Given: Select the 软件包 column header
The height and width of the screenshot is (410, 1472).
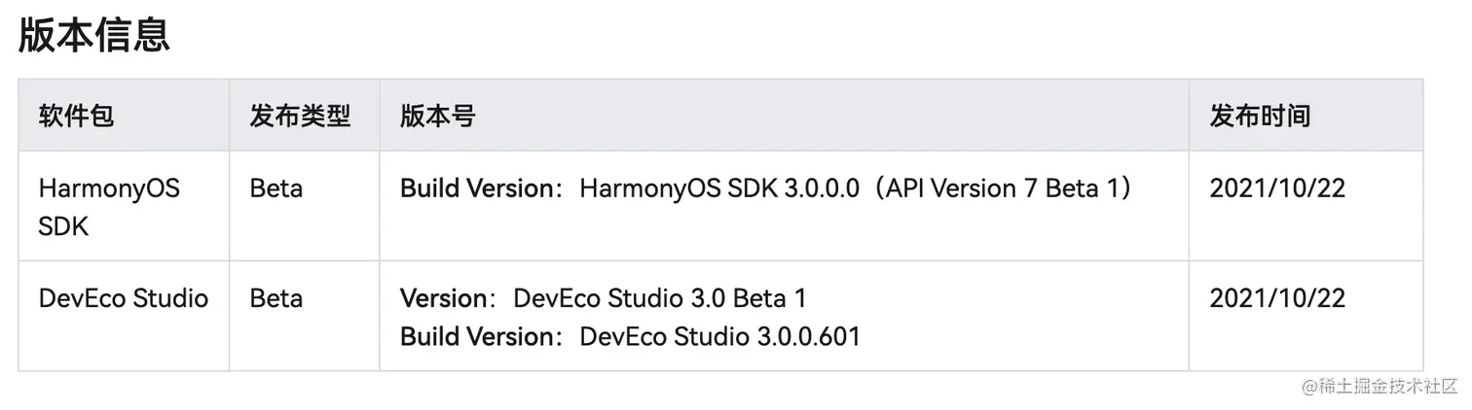Looking at the screenshot, I should point(77,117).
